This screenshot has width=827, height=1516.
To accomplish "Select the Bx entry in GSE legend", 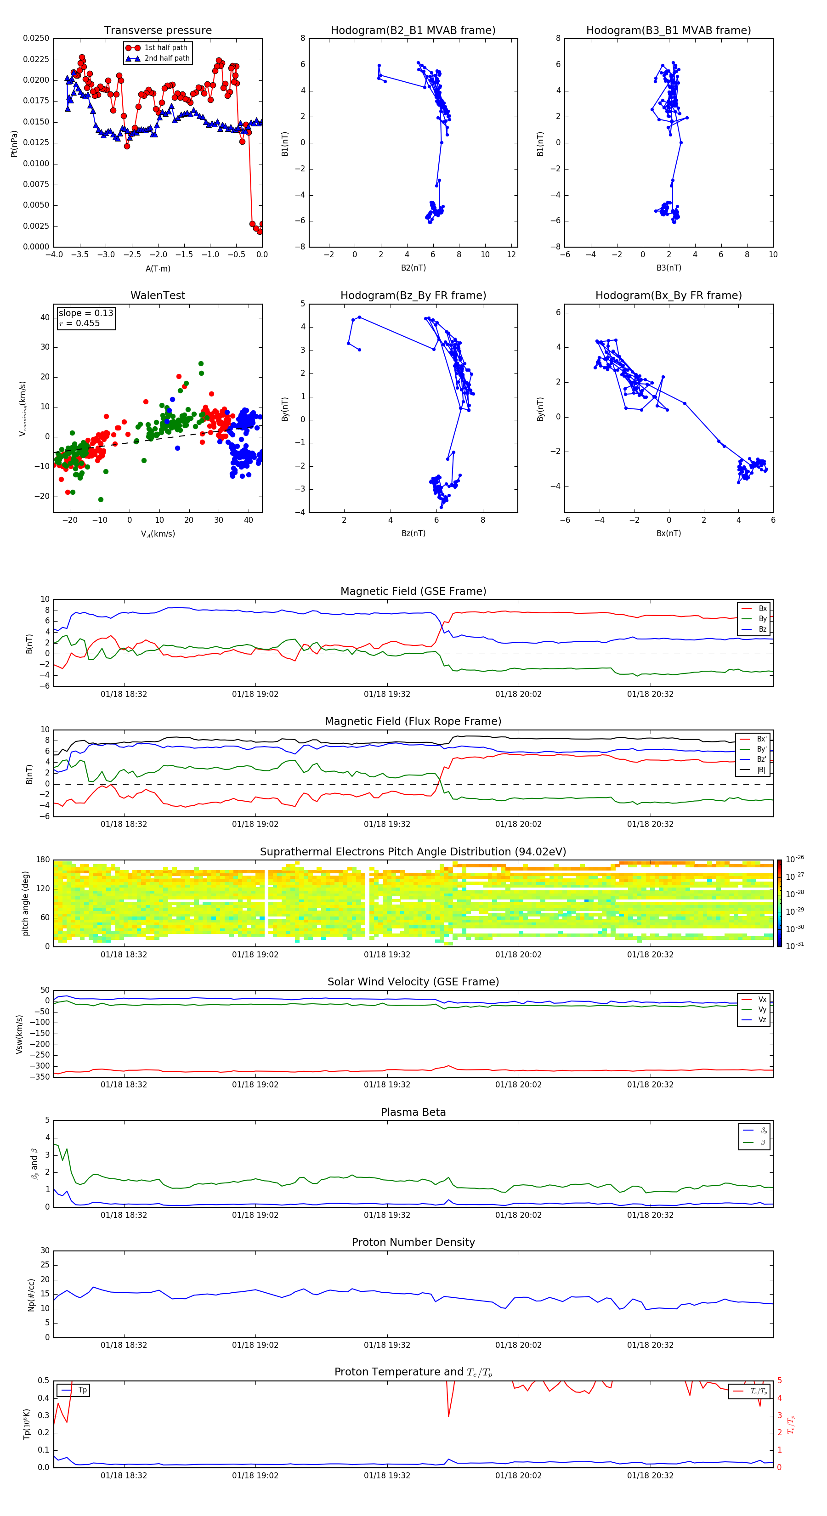I will coord(754,609).
